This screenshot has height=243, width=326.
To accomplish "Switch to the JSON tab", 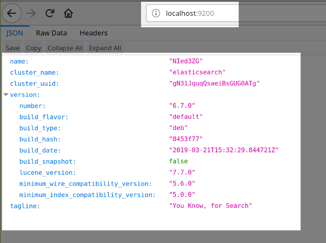I will 15,33.
